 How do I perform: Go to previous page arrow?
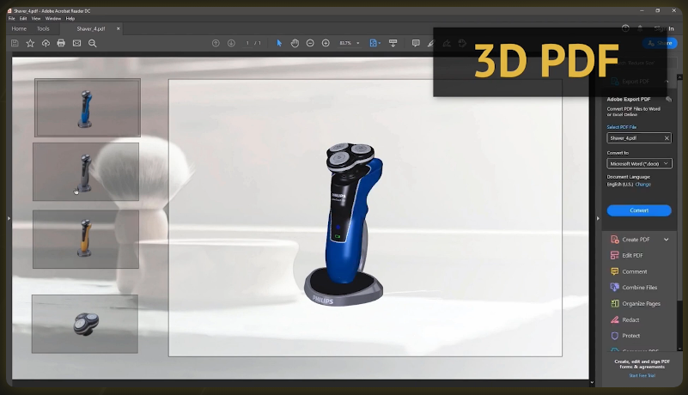[216, 43]
